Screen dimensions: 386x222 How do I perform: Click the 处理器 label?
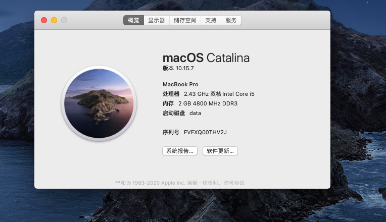(171, 94)
